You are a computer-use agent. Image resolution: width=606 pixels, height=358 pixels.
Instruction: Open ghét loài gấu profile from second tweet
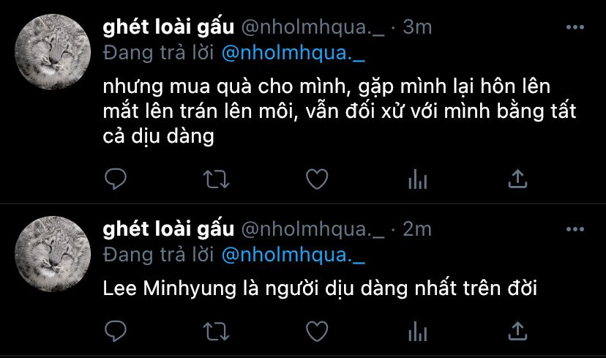[168, 229]
